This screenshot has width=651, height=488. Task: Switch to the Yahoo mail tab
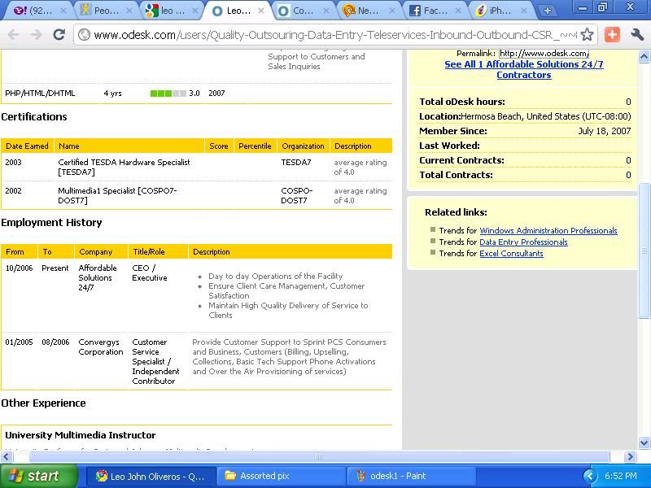pyautogui.click(x=37, y=11)
